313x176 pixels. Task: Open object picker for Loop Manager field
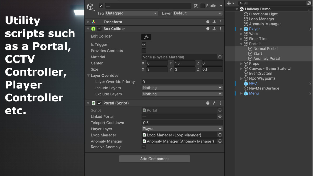220,135
